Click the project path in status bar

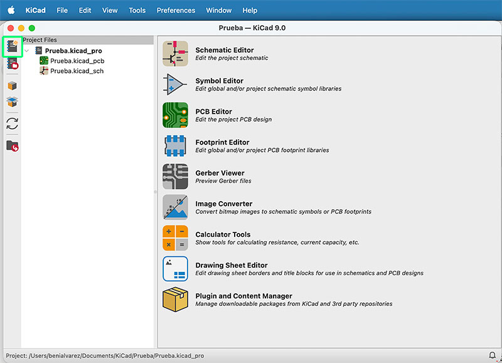[105, 355]
